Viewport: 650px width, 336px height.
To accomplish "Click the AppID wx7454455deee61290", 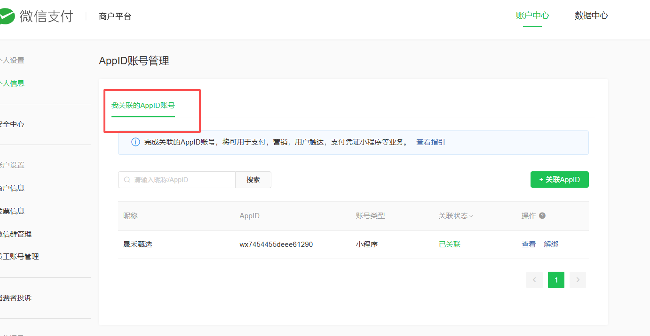I will coord(276,244).
